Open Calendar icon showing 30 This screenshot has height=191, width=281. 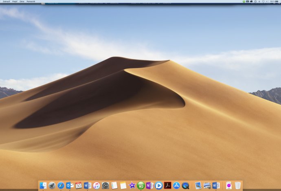pyautogui.click(x=79, y=185)
